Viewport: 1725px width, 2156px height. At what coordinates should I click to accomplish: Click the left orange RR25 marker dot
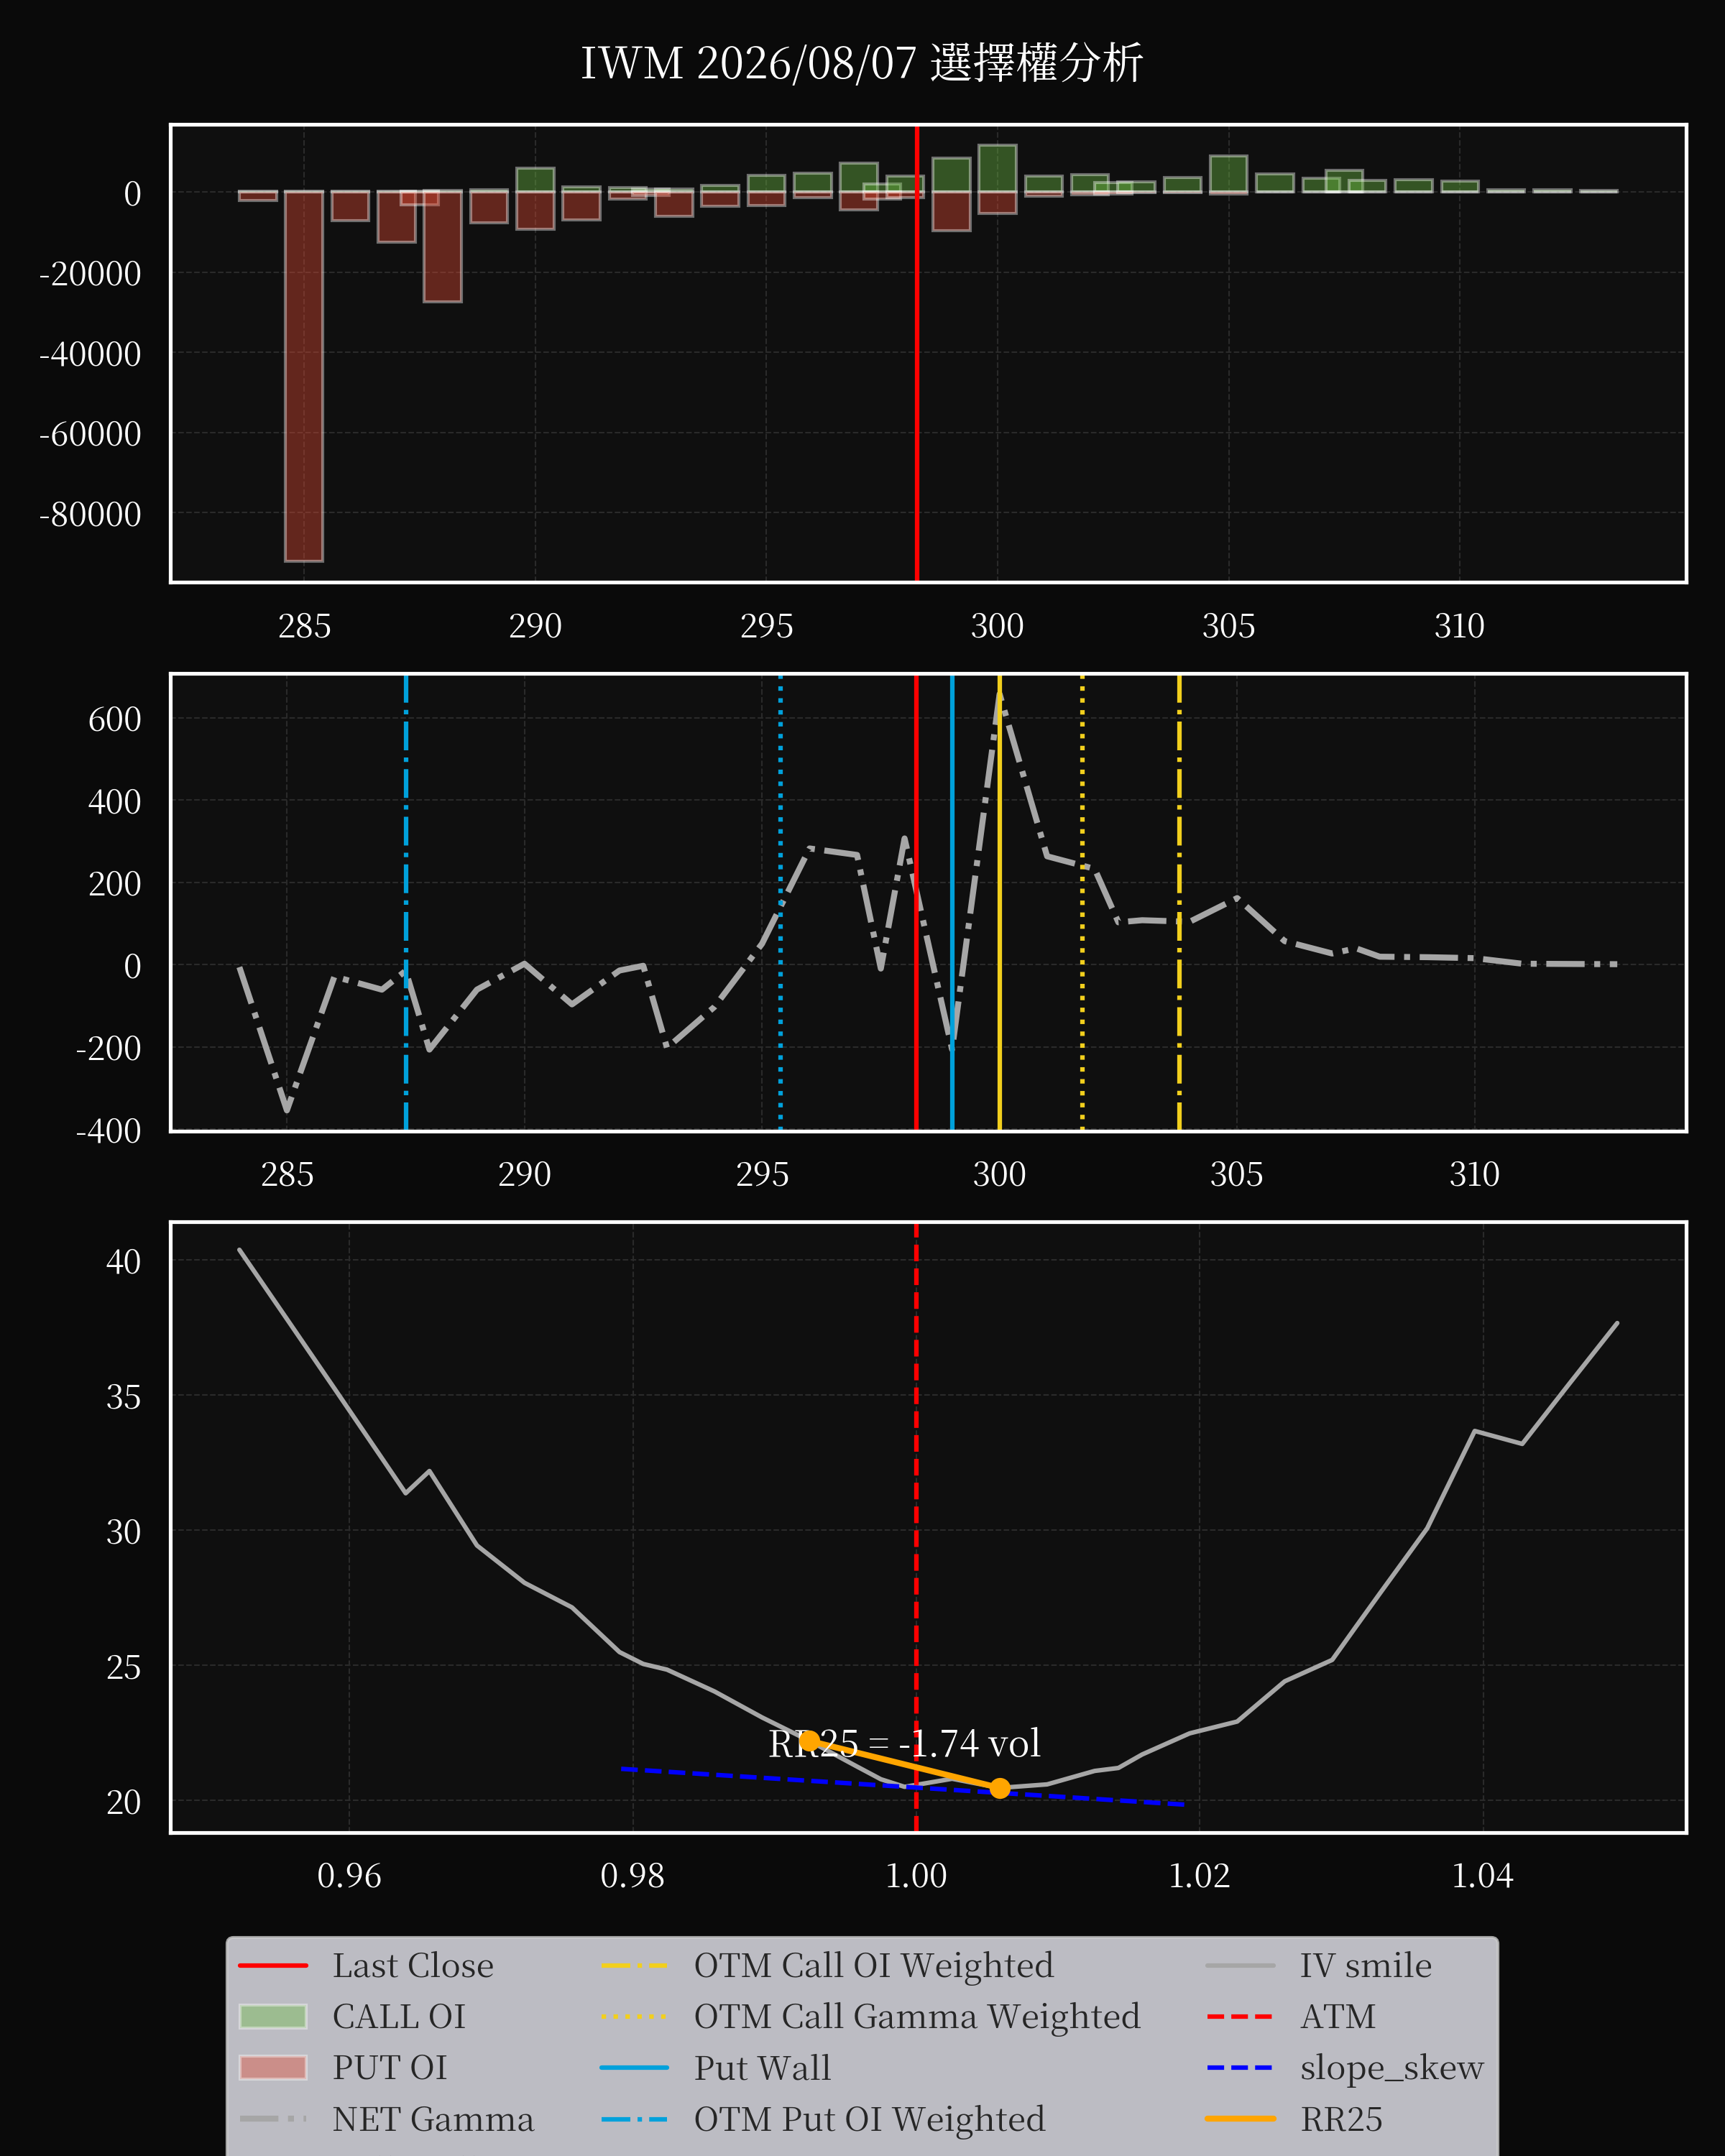coord(810,1741)
